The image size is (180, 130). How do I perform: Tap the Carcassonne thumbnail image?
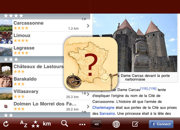(x=6, y=25)
